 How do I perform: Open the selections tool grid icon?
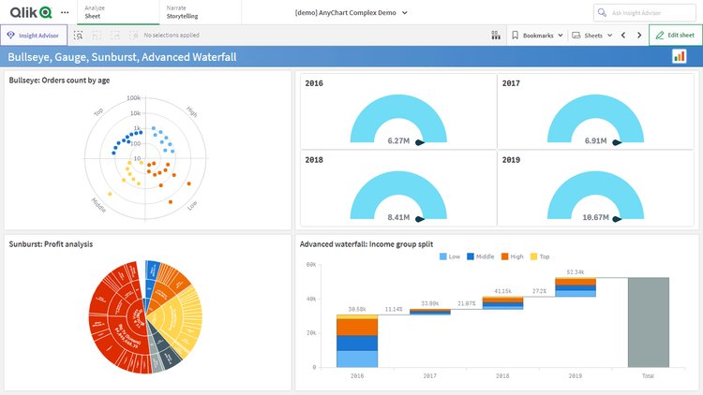click(x=495, y=35)
